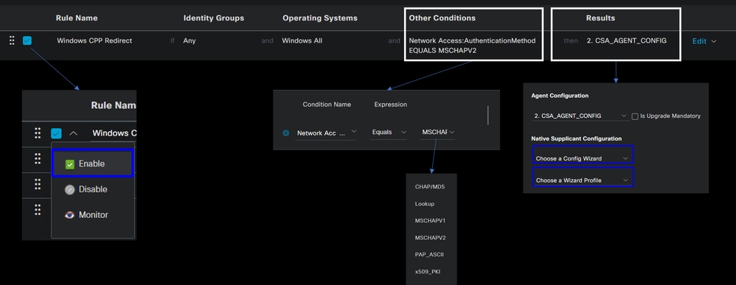Collapse the status menu using the up chevron
This screenshot has height=285, width=736.
73,133
